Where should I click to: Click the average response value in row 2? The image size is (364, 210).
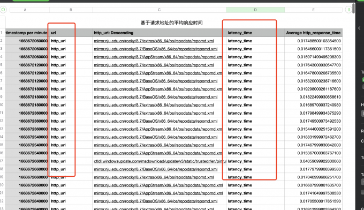click(x=313, y=41)
